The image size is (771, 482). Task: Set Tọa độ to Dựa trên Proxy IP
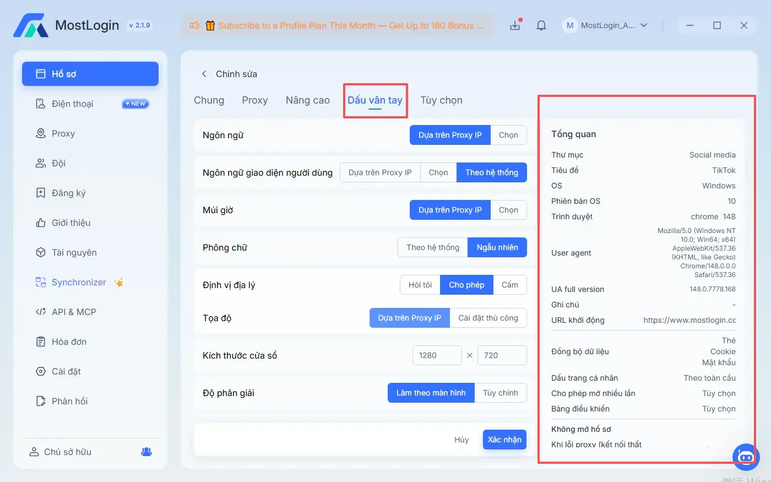pyautogui.click(x=410, y=318)
